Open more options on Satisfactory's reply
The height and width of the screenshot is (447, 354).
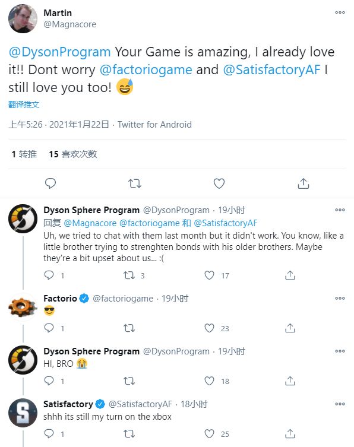tap(340, 404)
